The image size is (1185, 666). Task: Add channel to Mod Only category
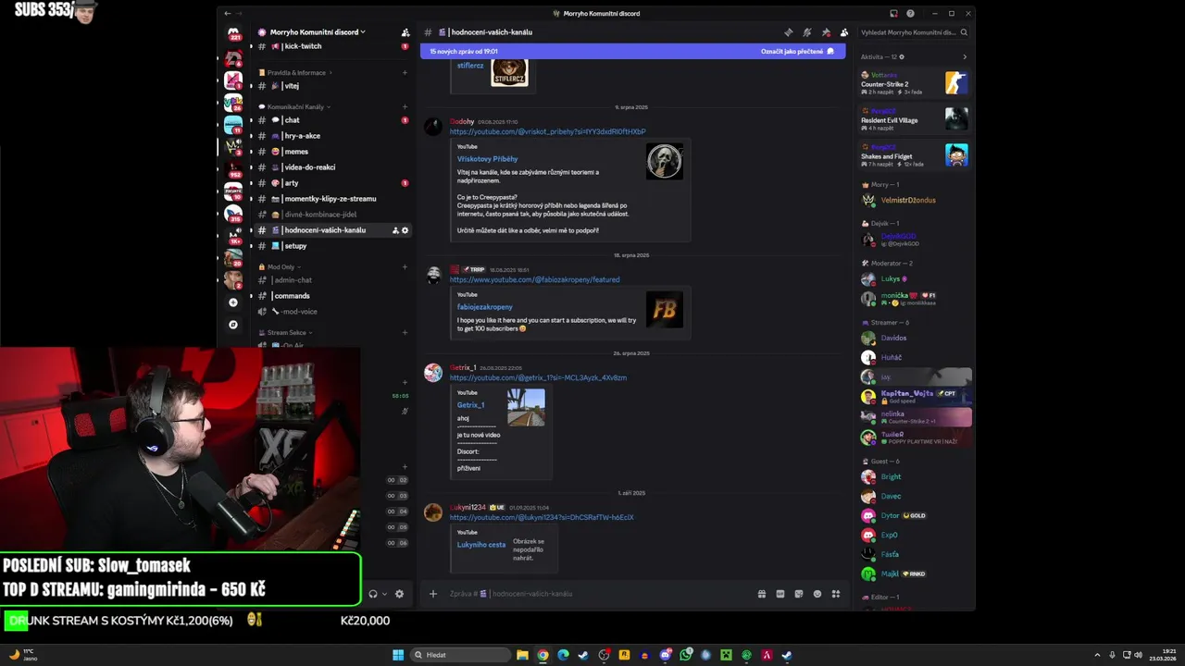coord(405,267)
